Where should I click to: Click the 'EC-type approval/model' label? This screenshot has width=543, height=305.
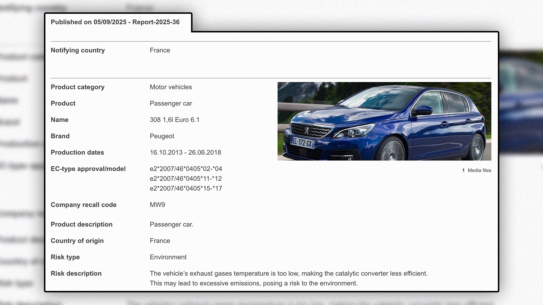[88, 169]
